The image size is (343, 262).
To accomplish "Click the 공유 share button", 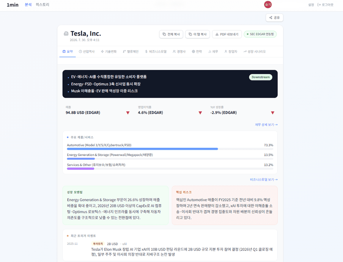I will pyautogui.click(x=274, y=18).
